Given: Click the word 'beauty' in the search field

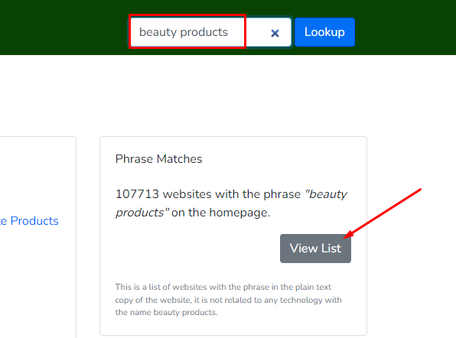Looking at the screenshot, I should pos(158,32).
